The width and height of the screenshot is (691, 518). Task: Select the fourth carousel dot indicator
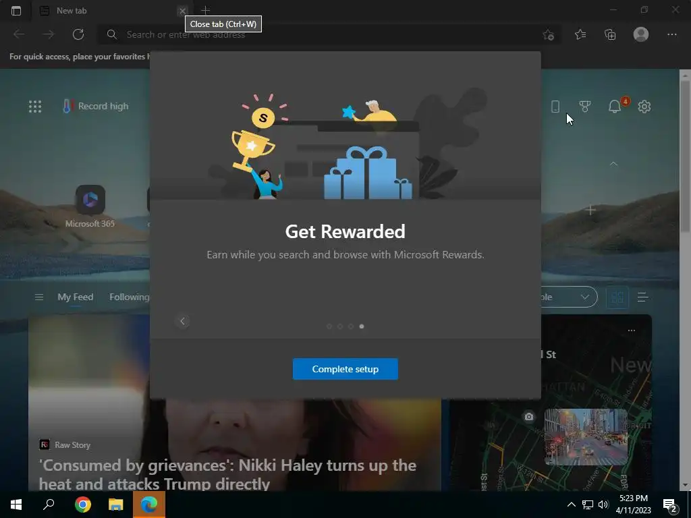[362, 326]
